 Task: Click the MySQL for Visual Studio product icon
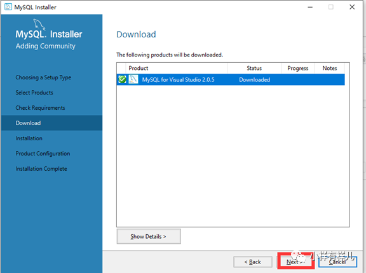point(133,79)
